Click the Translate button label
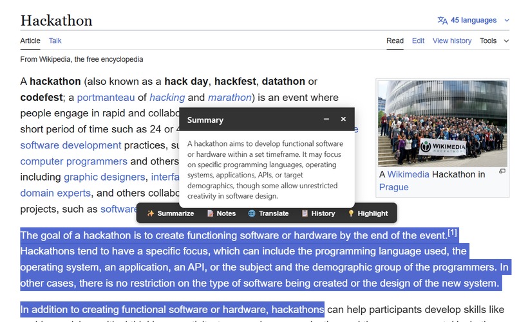 tap(274, 213)
